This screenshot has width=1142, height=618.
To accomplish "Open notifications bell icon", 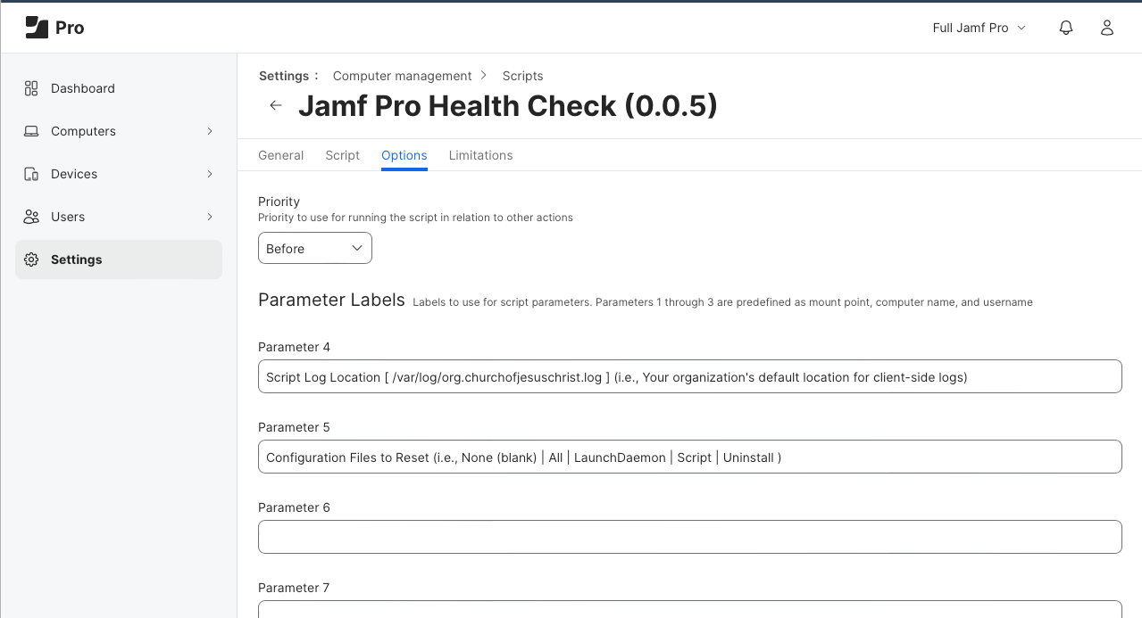I will click(1066, 28).
